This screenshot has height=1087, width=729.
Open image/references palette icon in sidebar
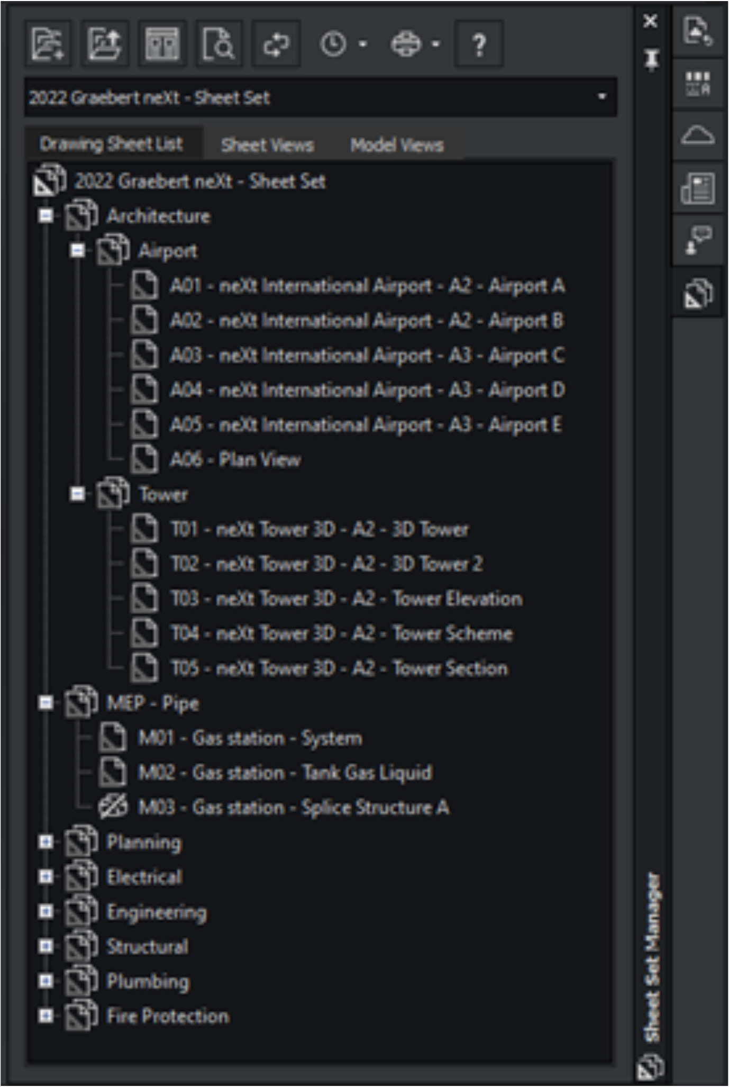(x=698, y=31)
